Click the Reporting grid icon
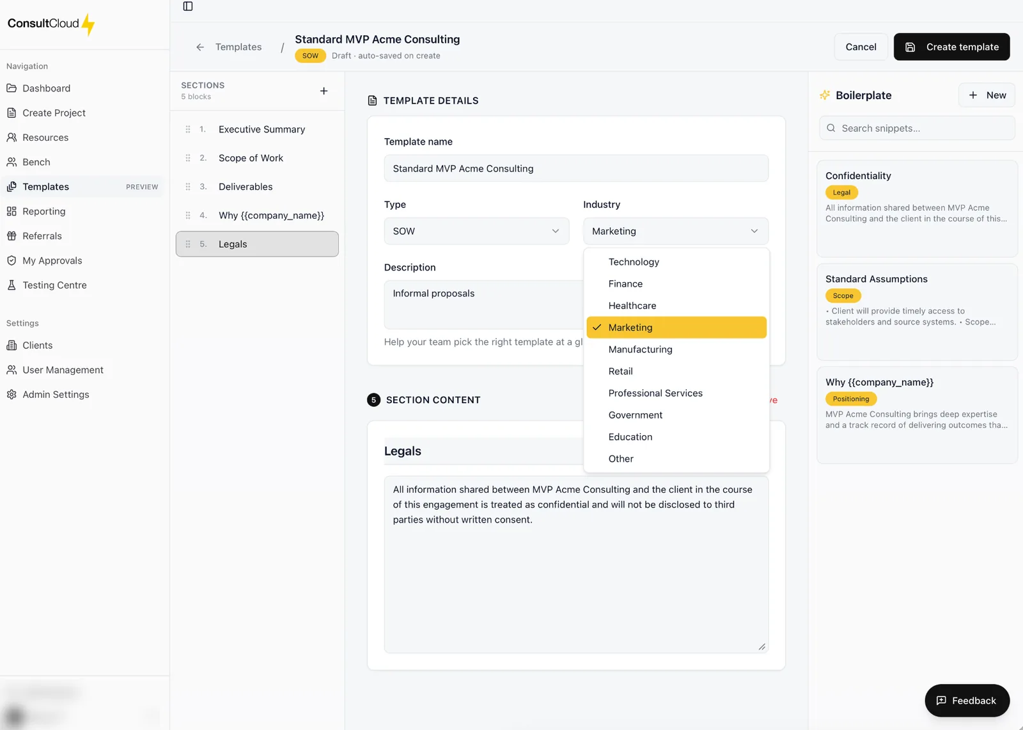Viewport: 1023px width, 730px height. 12,211
